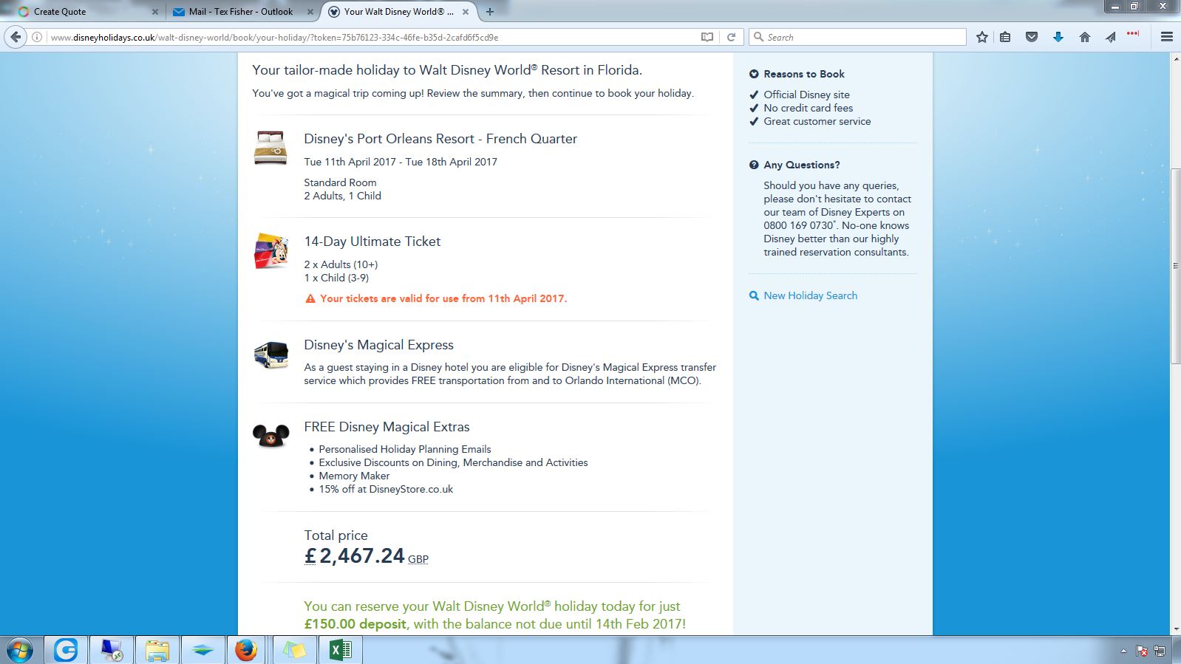
Task: Go to home page via house icon
Action: [1084, 37]
